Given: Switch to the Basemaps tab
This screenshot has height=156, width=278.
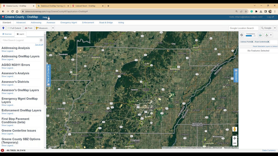Looking at the screenshot, I should click(7, 34).
